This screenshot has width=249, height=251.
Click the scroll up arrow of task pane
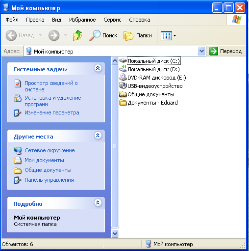click(115, 61)
